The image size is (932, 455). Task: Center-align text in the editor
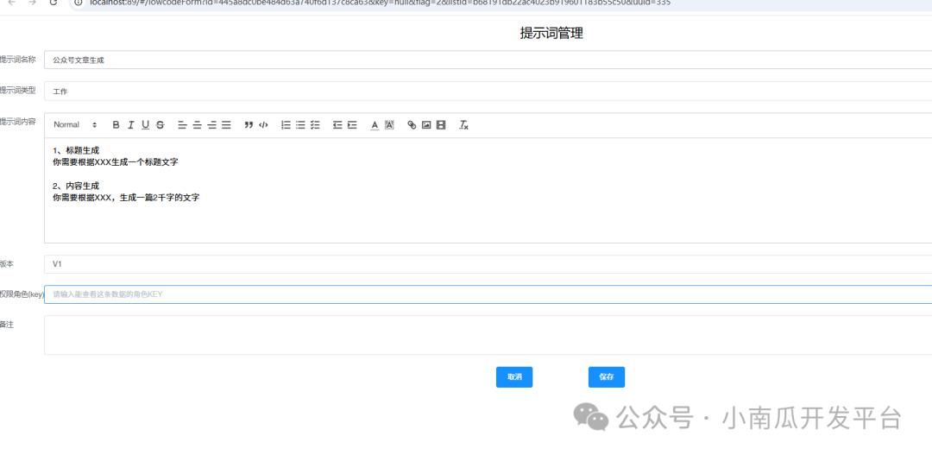(x=197, y=125)
